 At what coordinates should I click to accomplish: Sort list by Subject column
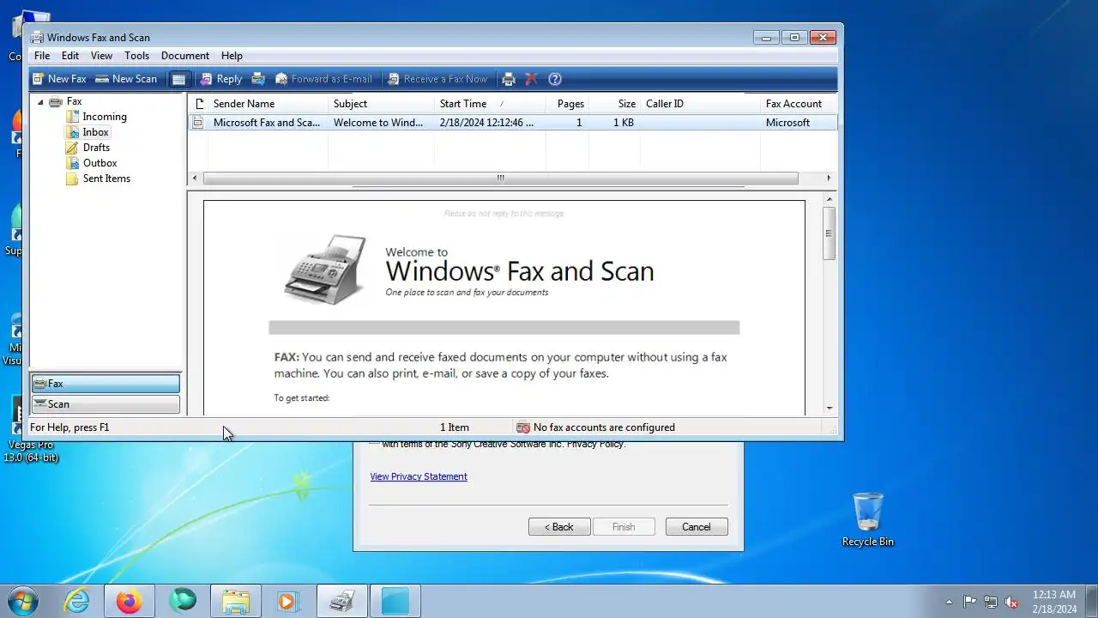point(381,104)
